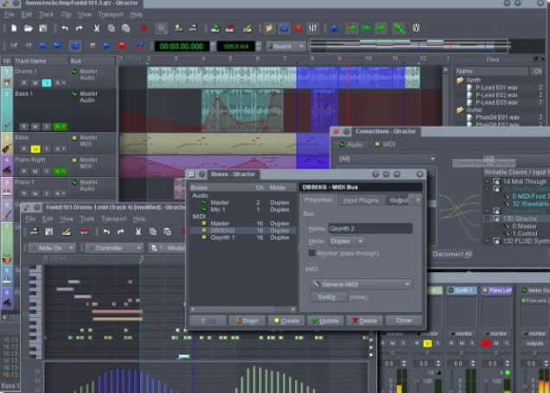
Task: Start playback with the blue play button
Action: point(106,46)
